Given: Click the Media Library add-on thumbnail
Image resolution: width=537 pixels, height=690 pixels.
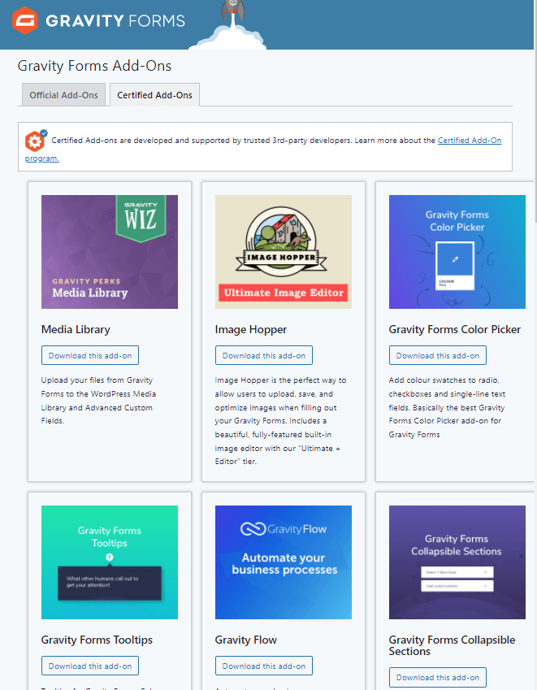Looking at the screenshot, I should click(x=110, y=252).
